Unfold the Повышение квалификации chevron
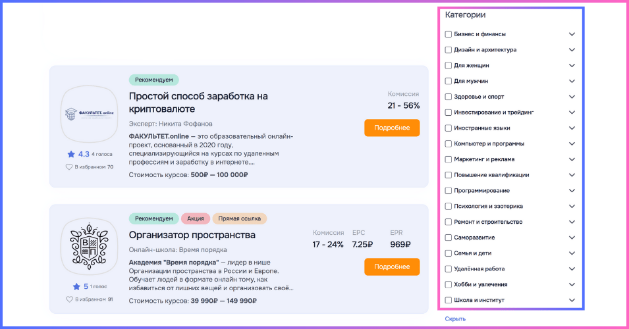Viewport: 629px width, 329px height. coord(572,175)
